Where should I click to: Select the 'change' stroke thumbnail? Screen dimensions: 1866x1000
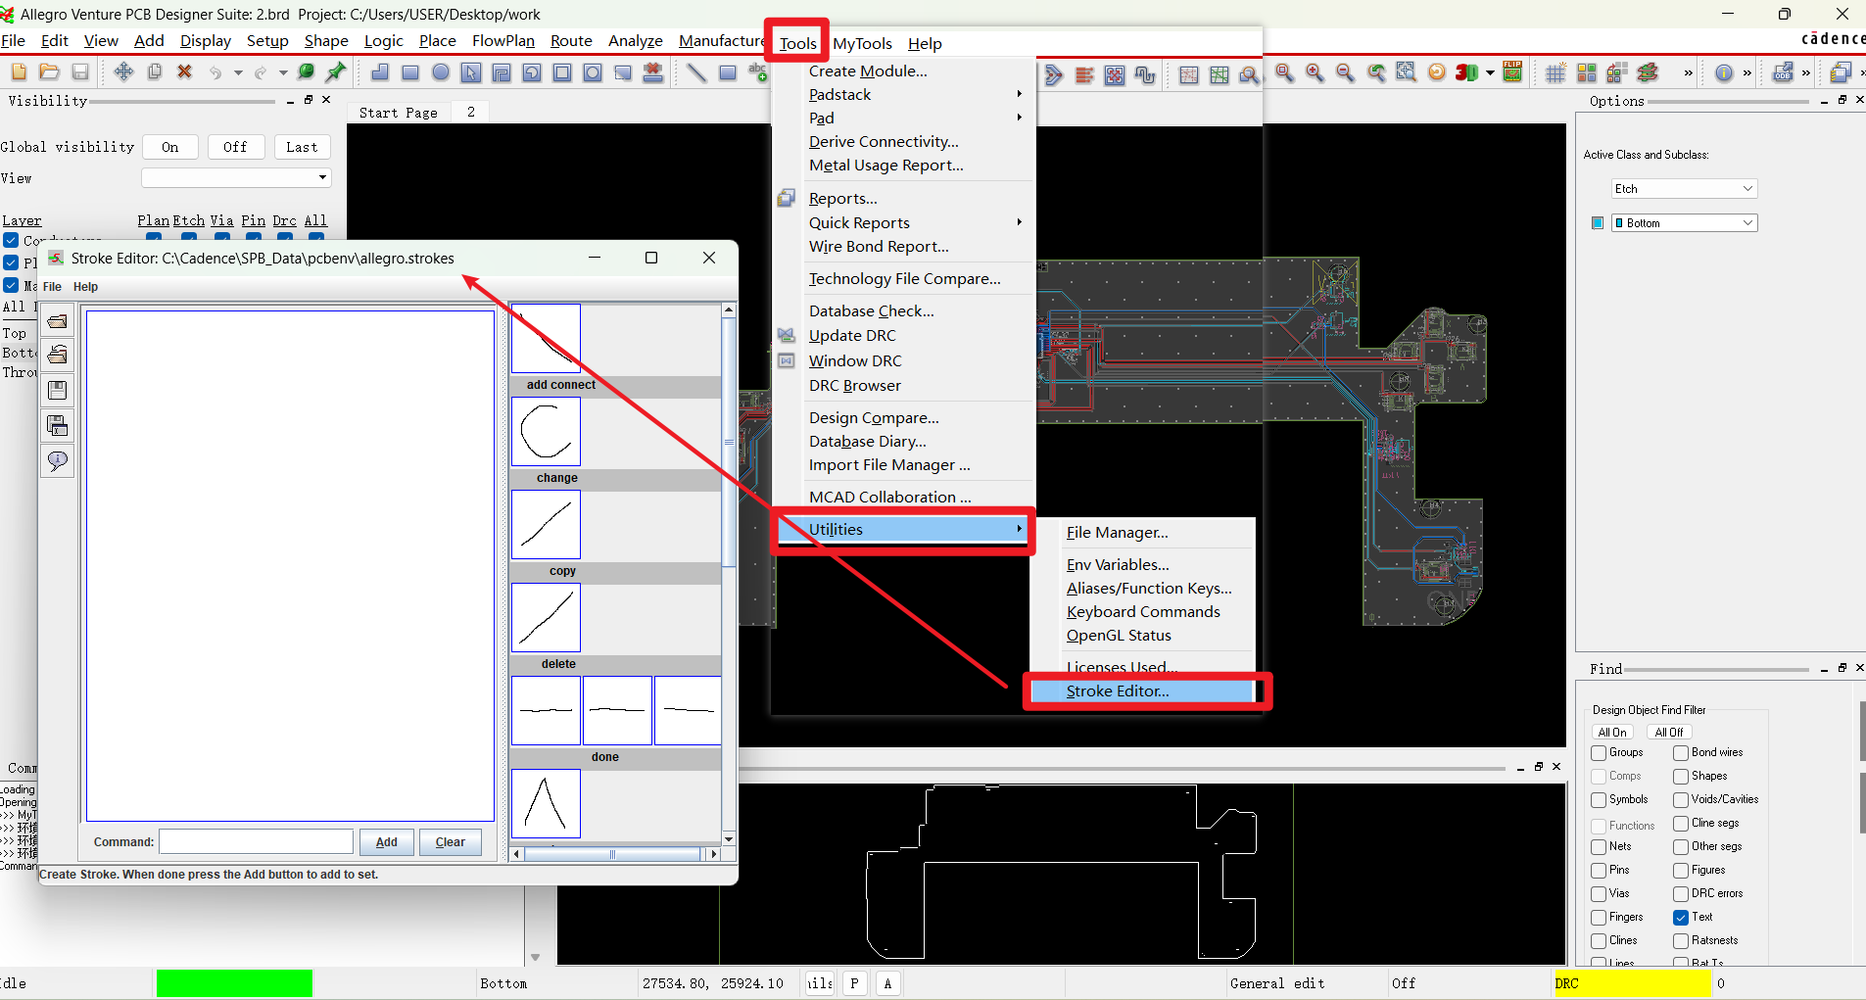click(x=546, y=431)
